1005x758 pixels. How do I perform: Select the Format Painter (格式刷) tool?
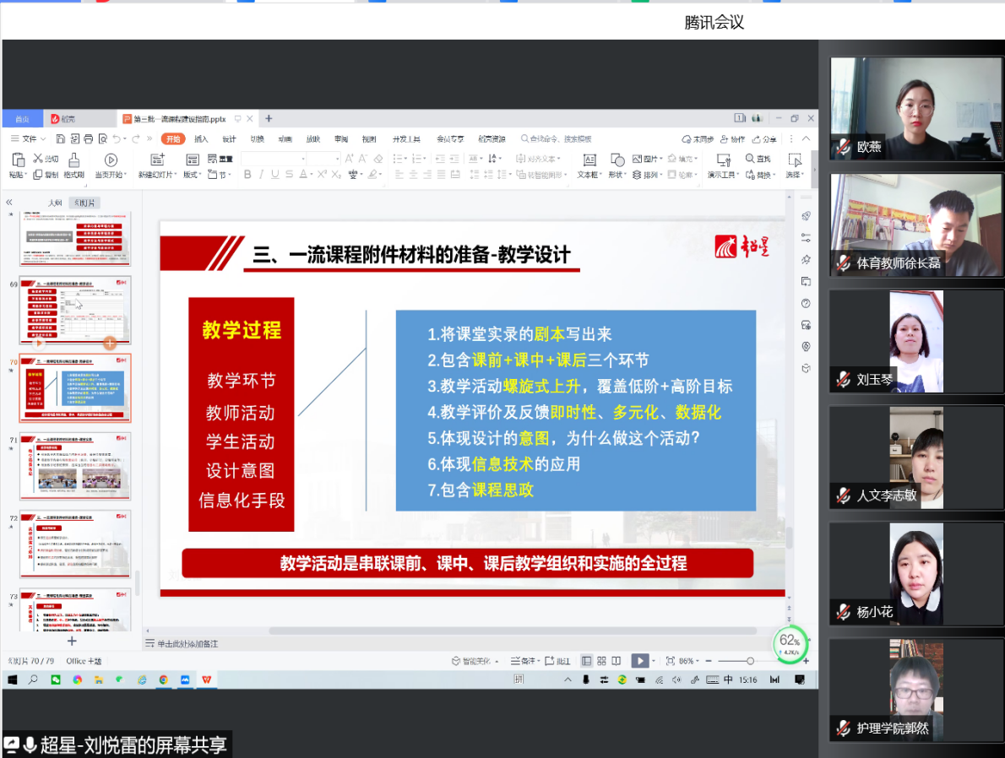pos(73,160)
